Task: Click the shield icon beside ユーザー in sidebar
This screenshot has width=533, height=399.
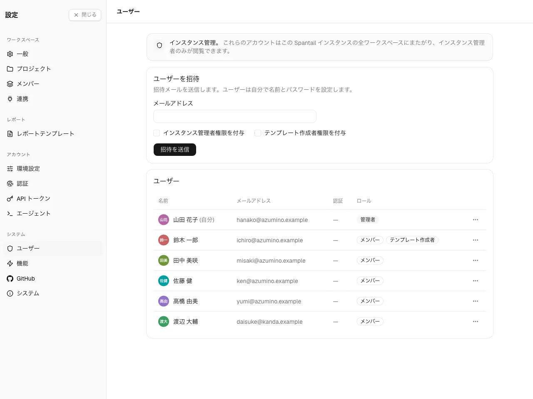Action: (10, 249)
